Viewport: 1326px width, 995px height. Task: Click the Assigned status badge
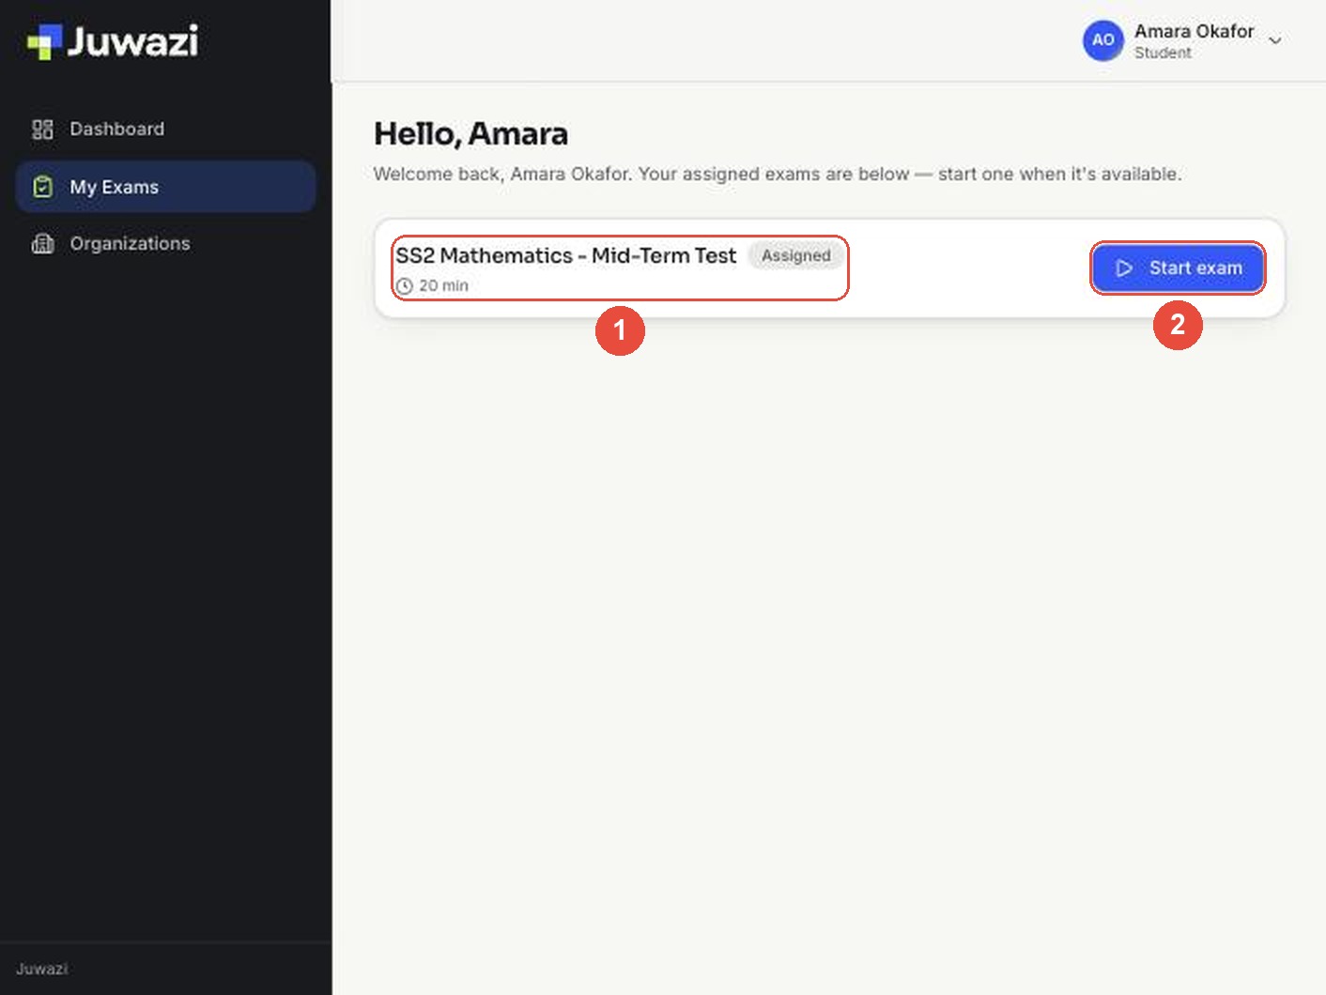click(795, 255)
